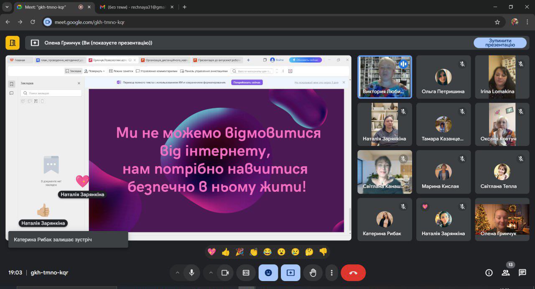Send the crying face reaction

pyautogui.click(x=296, y=252)
